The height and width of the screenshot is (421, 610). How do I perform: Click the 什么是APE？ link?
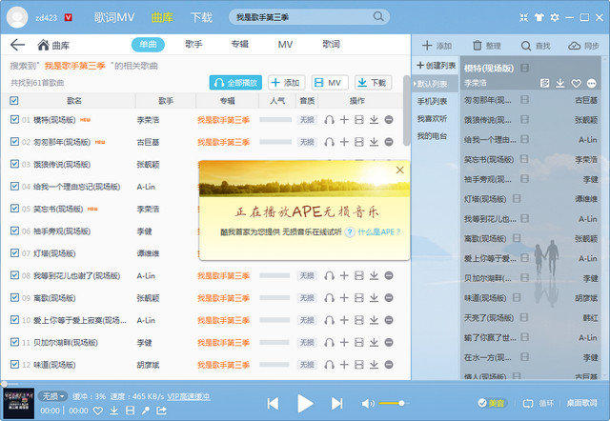(378, 231)
